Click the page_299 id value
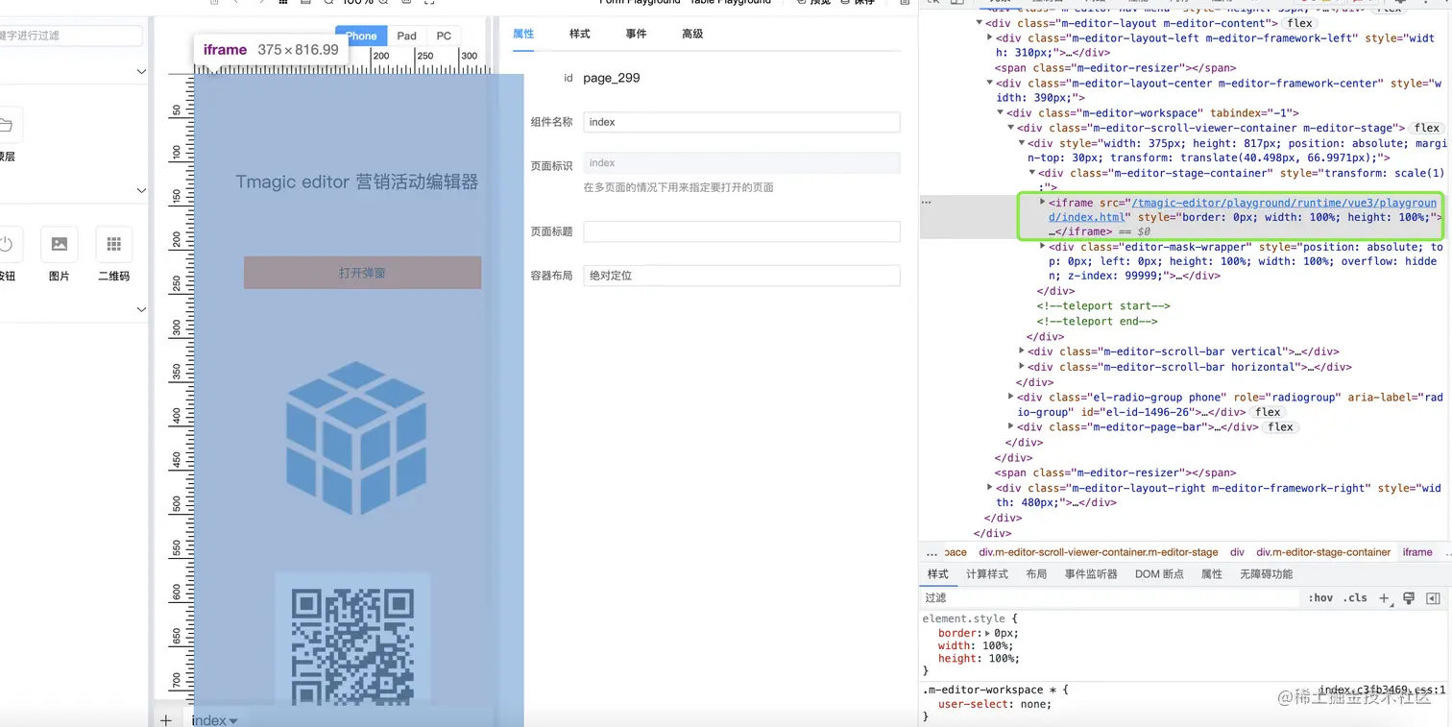The height and width of the screenshot is (727, 1452). (612, 78)
